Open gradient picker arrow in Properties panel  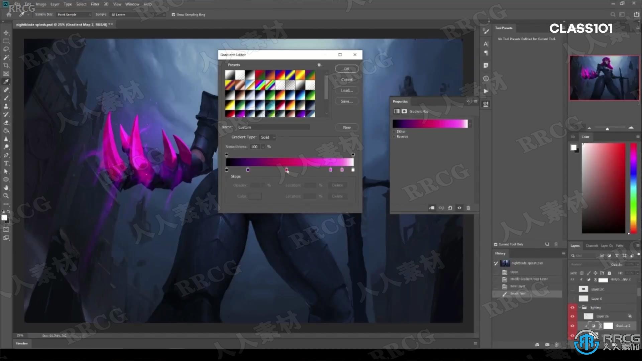coord(470,124)
